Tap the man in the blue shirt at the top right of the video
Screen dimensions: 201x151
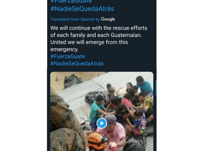(x=144, y=85)
